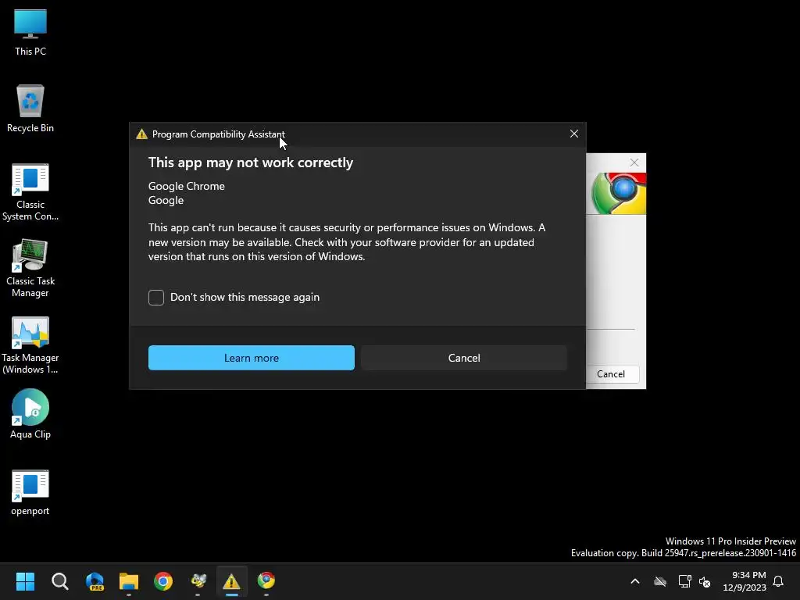Open the OneDrive cloud tray icon
This screenshot has height=600, width=800.
pyautogui.click(x=660, y=581)
